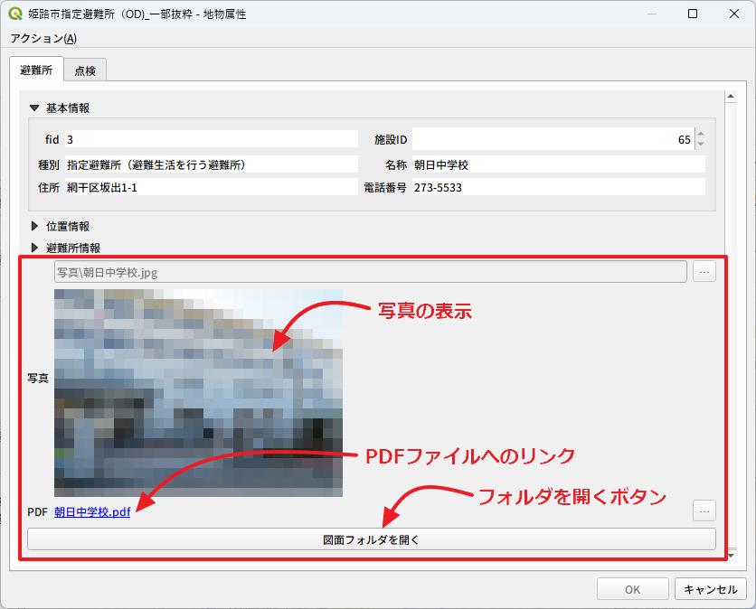This screenshot has width=756, height=609.
Task: Click the 種別 text field
Action: (x=211, y=164)
